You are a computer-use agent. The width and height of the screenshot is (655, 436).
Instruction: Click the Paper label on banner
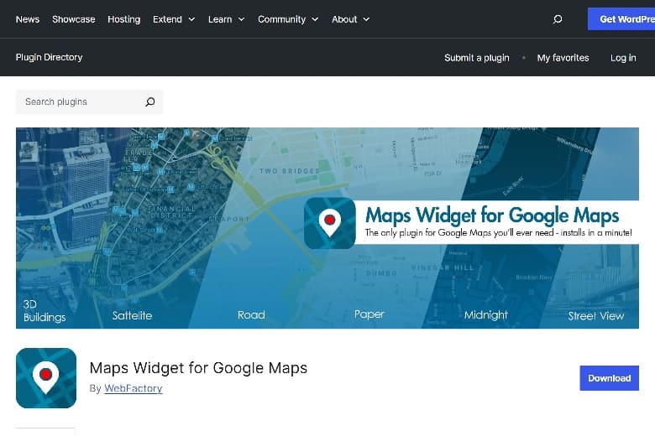pos(369,314)
